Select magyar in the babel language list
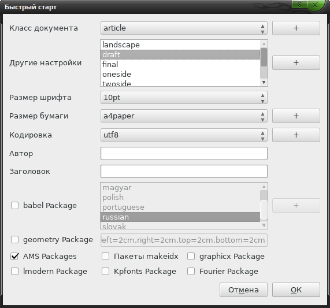 click(x=180, y=187)
